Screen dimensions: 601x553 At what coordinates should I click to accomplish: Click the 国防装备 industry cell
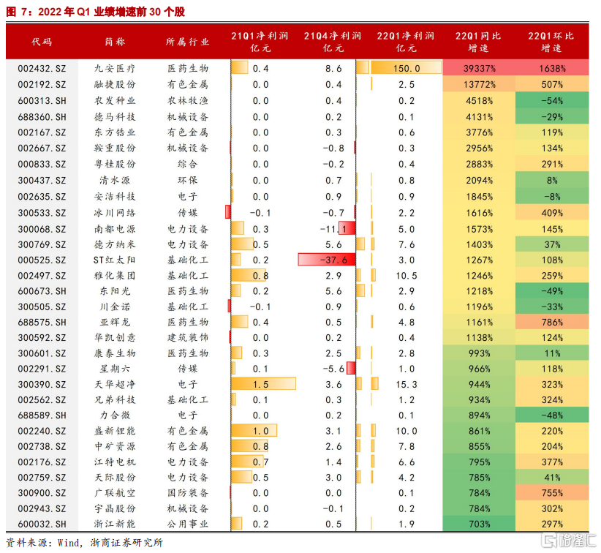[187, 493]
